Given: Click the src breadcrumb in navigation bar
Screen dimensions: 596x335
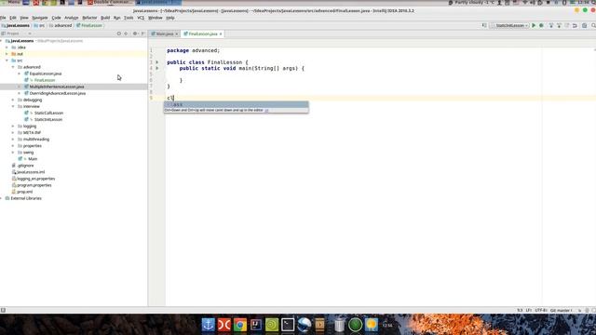Looking at the screenshot, I should pyautogui.click(x=39, y=25).
